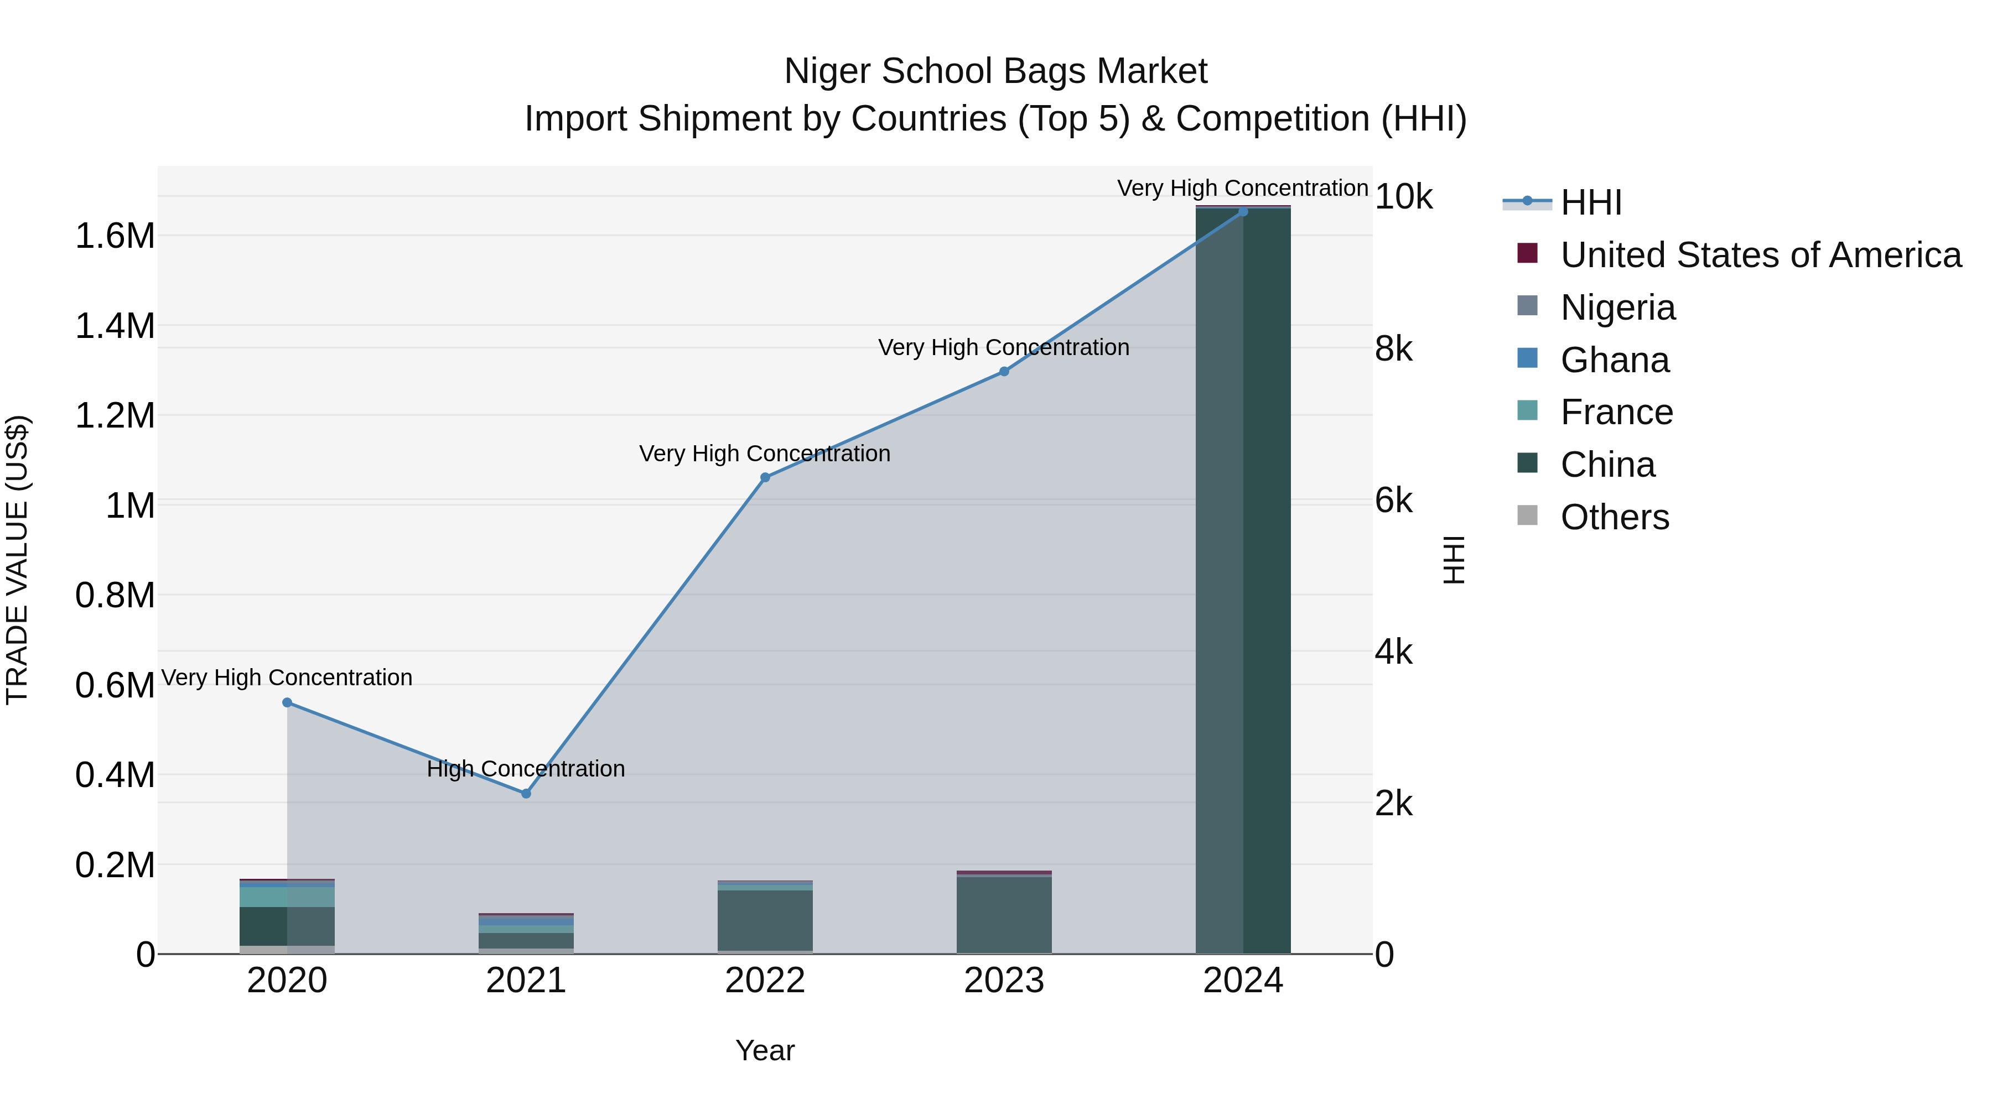Select the 2022 HHI data point
1992x1120 pixels.
765,478
